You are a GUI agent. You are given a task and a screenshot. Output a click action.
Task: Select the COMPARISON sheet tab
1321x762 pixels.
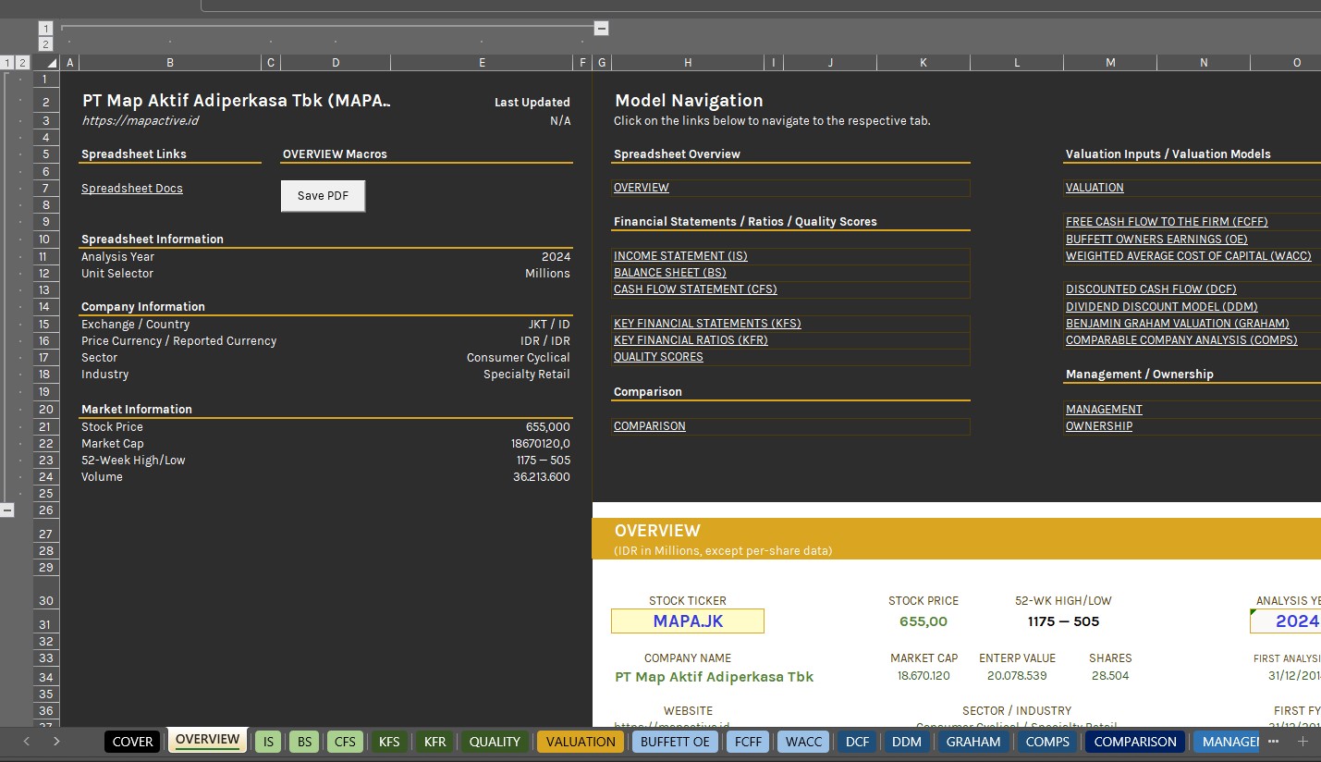pos(1134,741)
